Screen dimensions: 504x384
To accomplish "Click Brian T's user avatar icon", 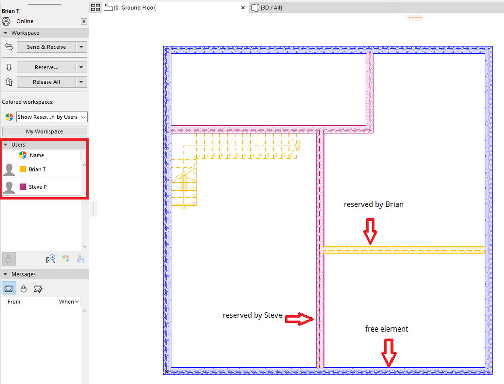I will coord(9,170).
